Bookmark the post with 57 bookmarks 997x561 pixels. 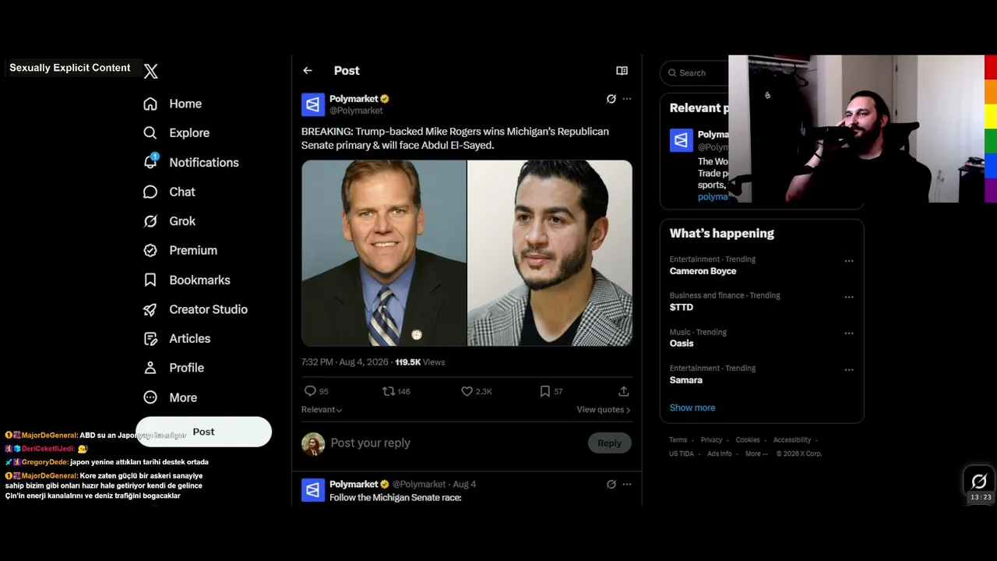(x=551, y=391)
